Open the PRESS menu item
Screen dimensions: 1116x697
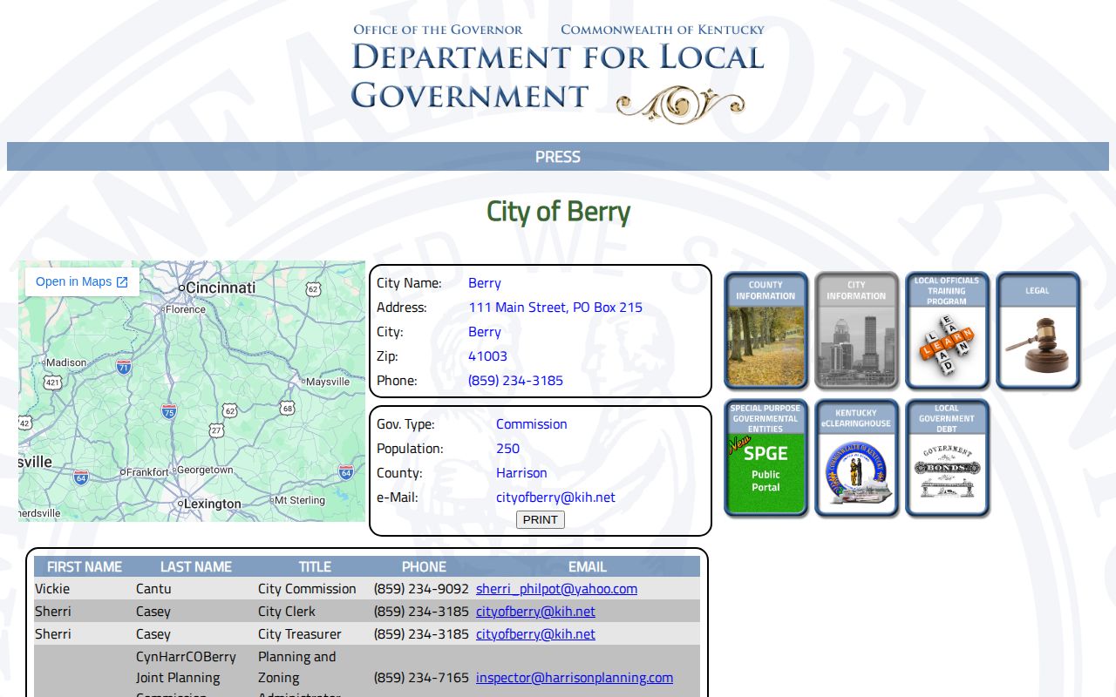(558, 157)
